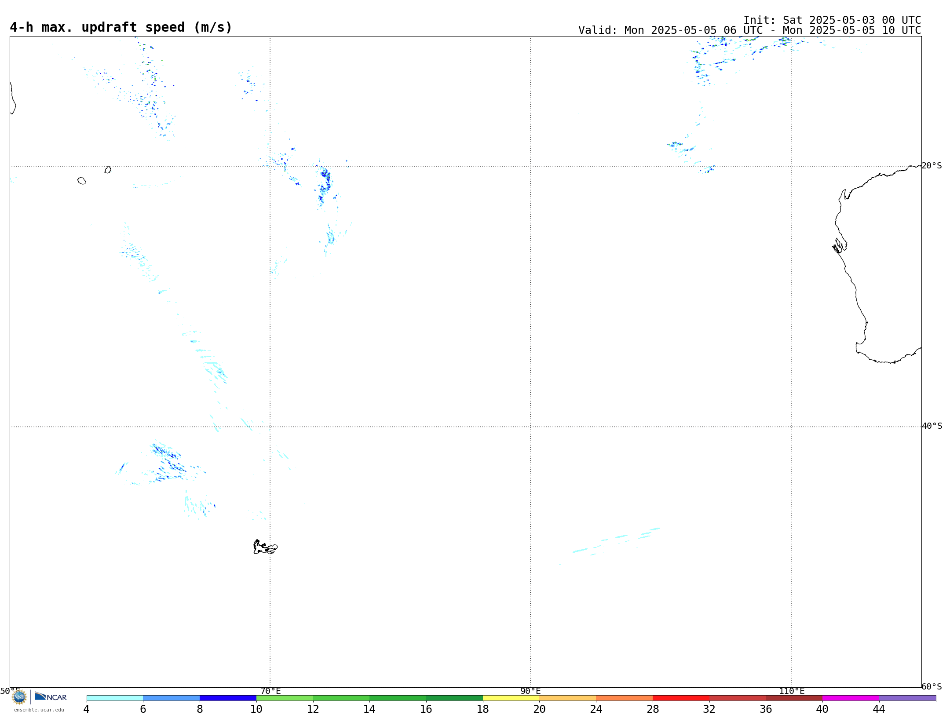
Task: Click the 'Init: Sat 2025-05-03 00 UTC' text
Action: 832,20
